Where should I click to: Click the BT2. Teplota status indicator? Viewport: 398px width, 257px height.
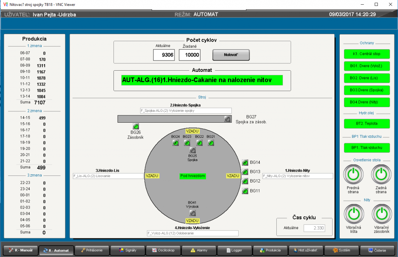coord(367,123)
